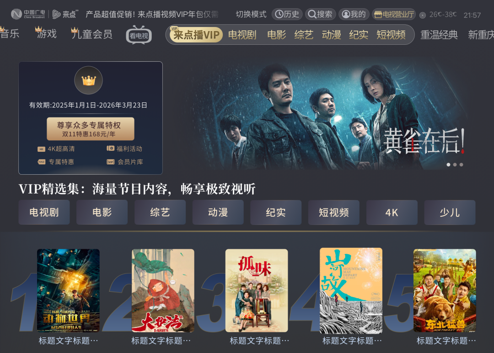Select the 来点播VIP tab
This screenshot has width=494, height=353.
(x=196, y=35)
